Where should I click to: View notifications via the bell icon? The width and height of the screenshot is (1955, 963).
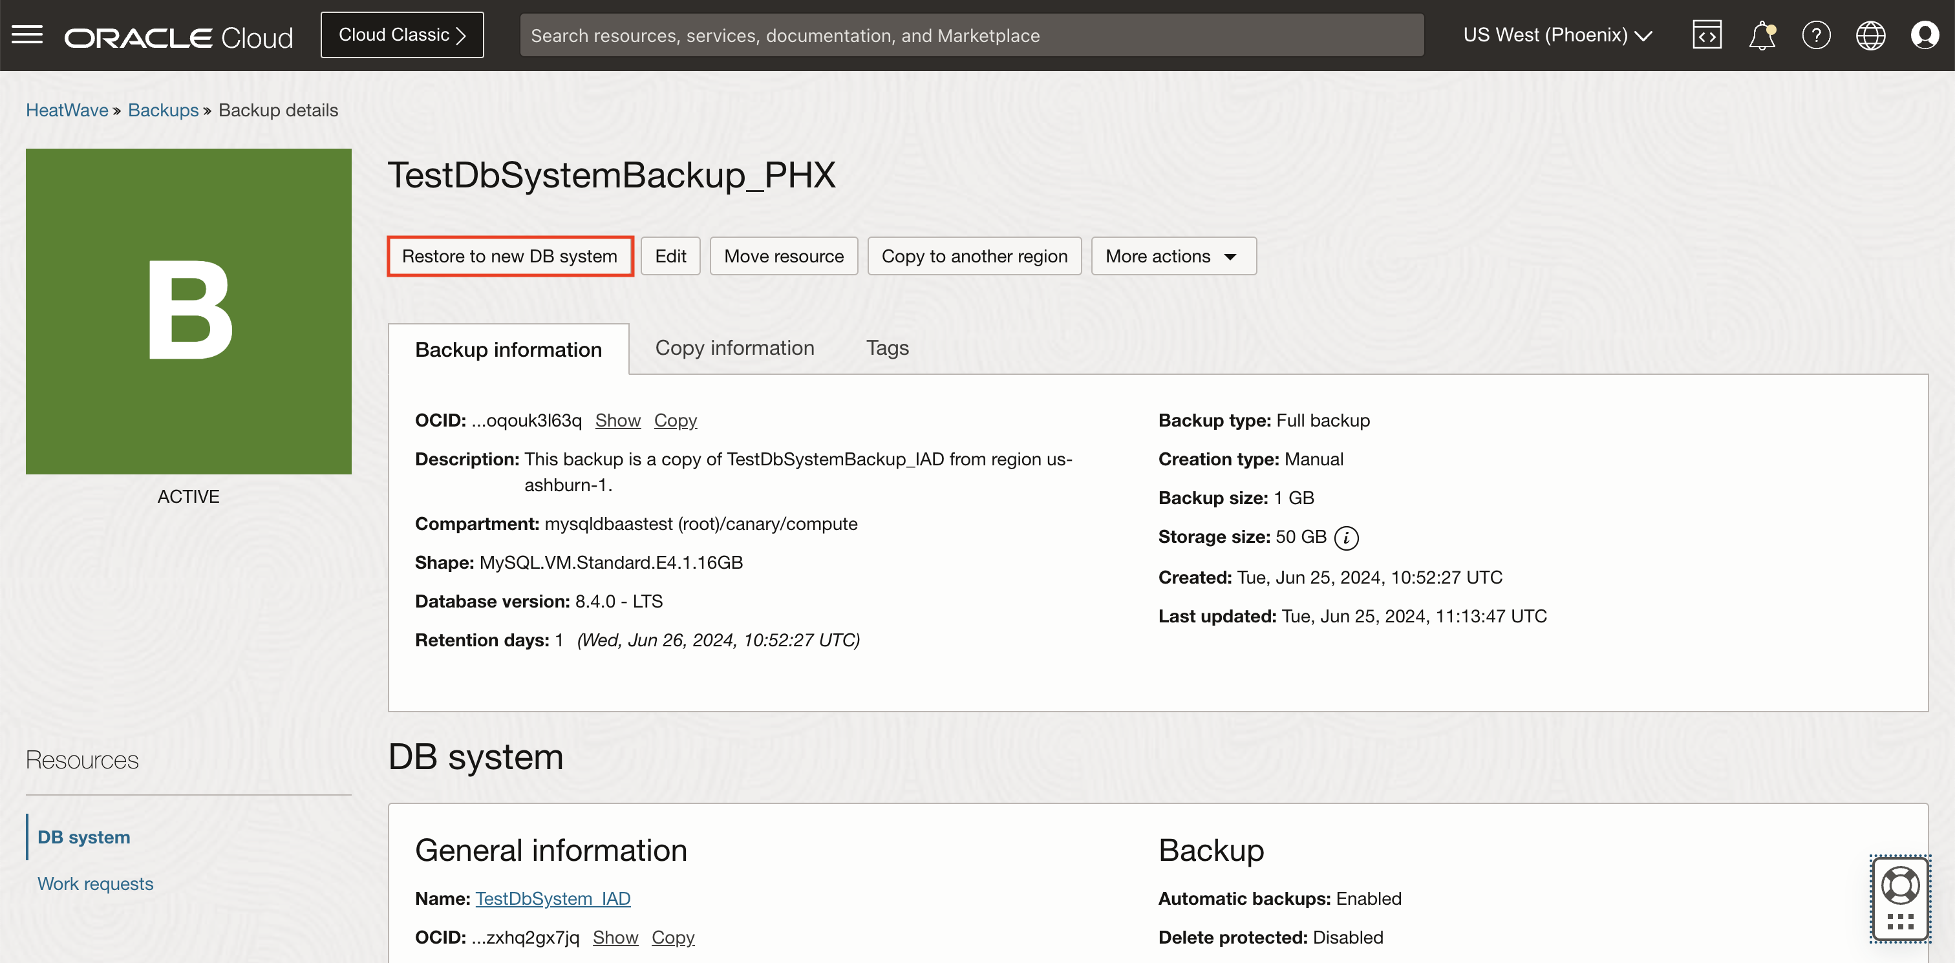pos(1762,34)
